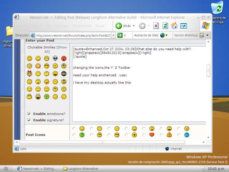229x172 pixels.
Task: Stop loading with the red X icon
Action: [156, 26]
